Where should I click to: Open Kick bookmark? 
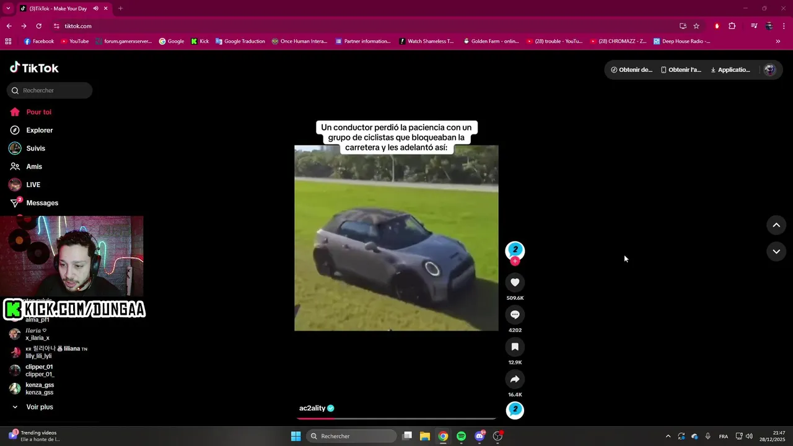tap(200, 42)
